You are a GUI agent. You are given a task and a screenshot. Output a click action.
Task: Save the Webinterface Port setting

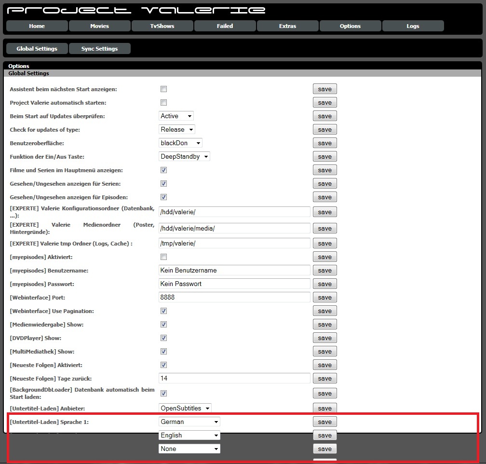point(324,298)
